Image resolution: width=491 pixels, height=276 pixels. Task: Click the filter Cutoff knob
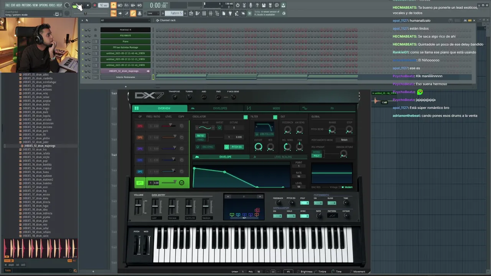pyautogui.click(x=259, y=146)
